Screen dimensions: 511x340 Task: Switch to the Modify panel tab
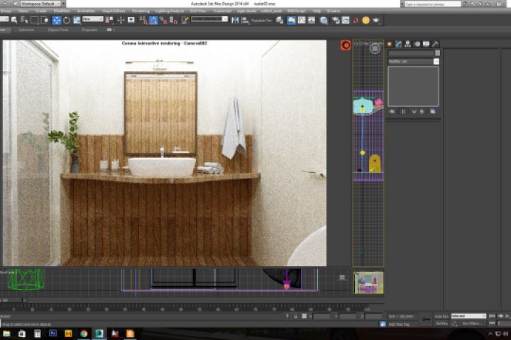(399, 45)
